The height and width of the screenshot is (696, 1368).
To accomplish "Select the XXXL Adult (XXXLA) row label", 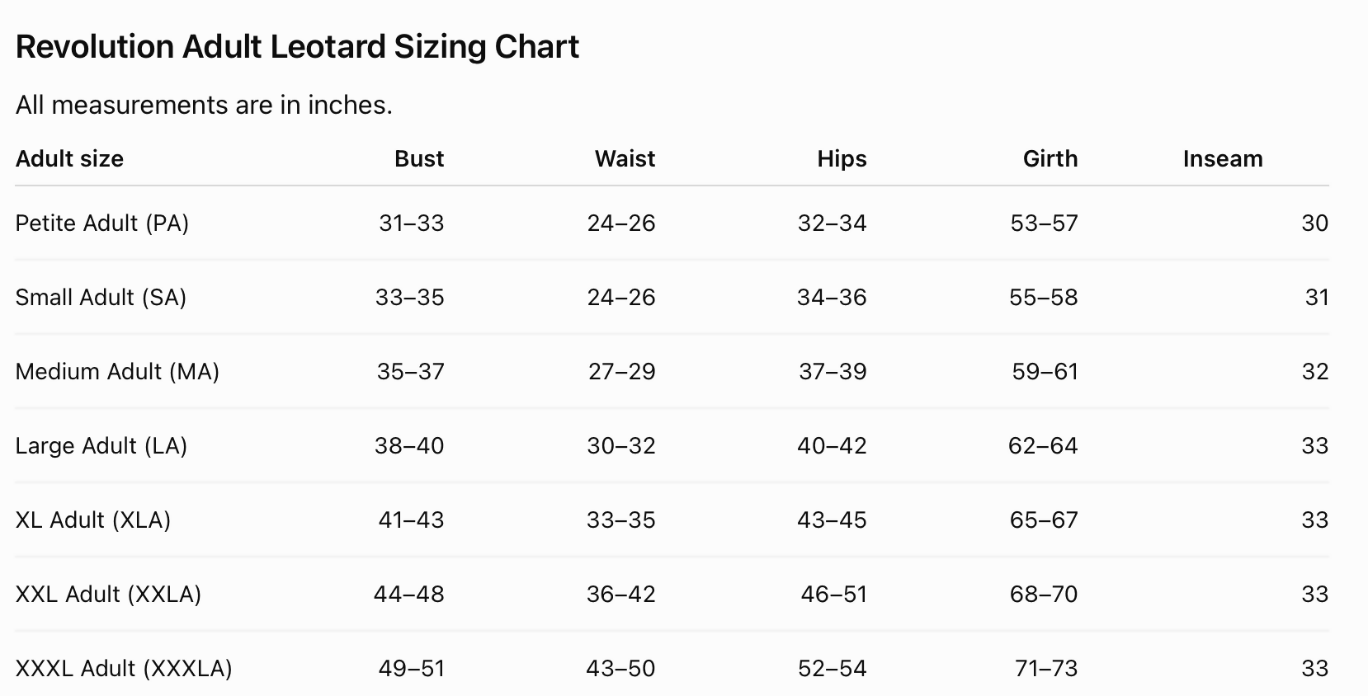I will (x=124, y=669).
